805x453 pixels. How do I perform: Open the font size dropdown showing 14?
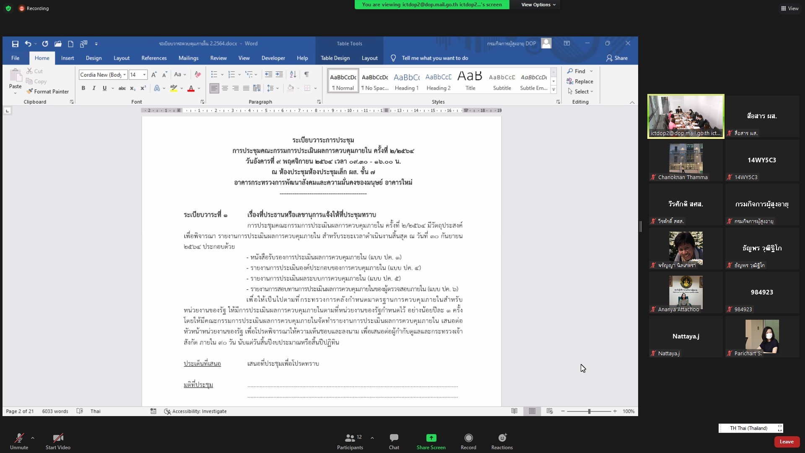click(145, 75)
